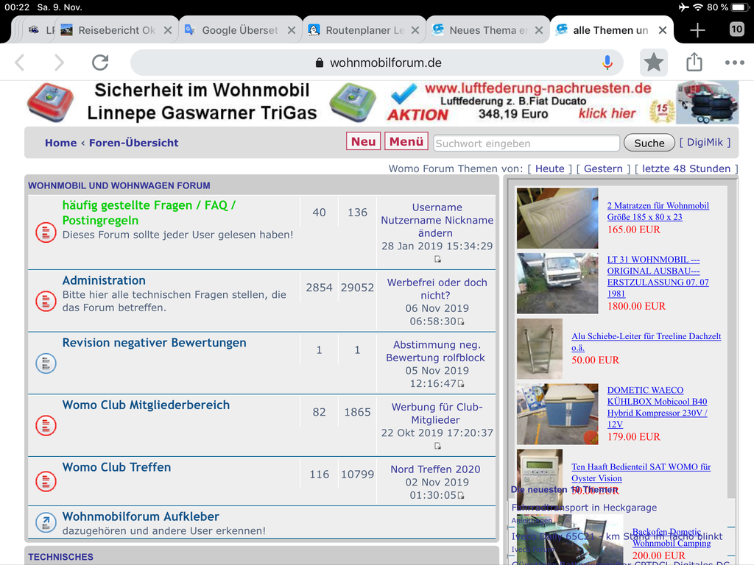The width and height of the screenshot is (754, 565).
Task: Reload the page with the refresh icon
Action: click(100, 63)
